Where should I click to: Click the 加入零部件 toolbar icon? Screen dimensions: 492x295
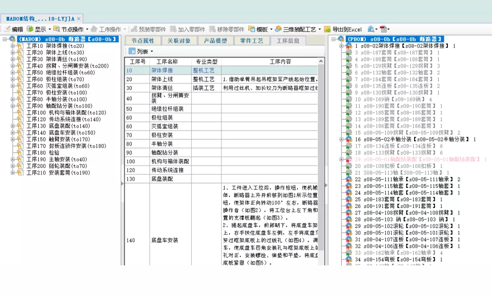click(173, 29)
